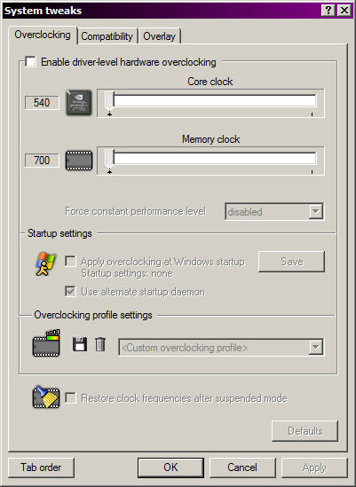The height and width of the screenshot is (487, 356).
Task: Click the memory chip icon beside Memory clock
Action: point(79,161)
